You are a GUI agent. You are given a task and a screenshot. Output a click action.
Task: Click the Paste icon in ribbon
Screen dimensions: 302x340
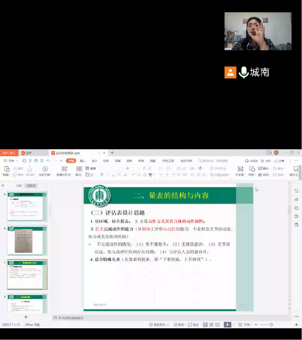[6, 169]
